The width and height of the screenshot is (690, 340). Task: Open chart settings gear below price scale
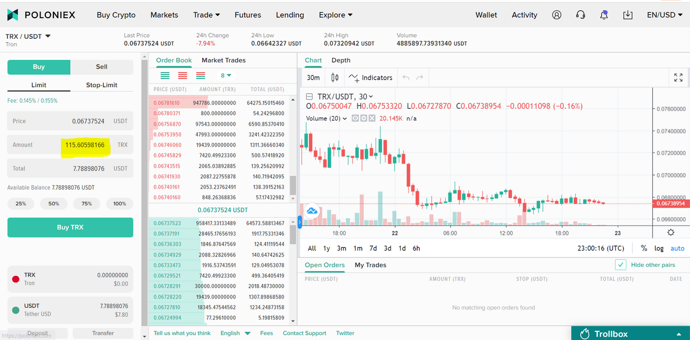tap(671, 232)
